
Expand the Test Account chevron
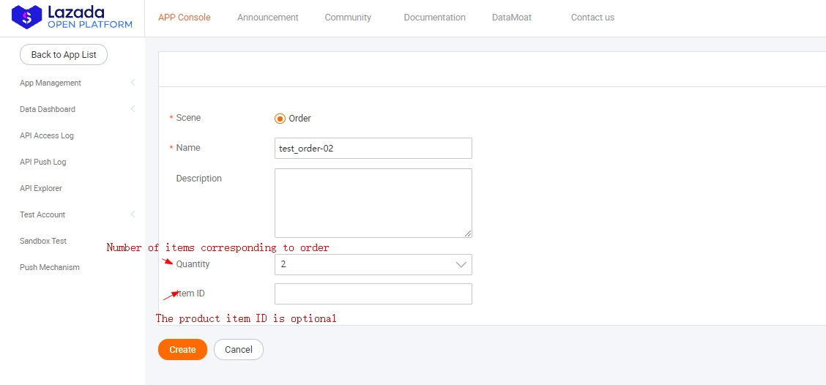pos(133,214)
